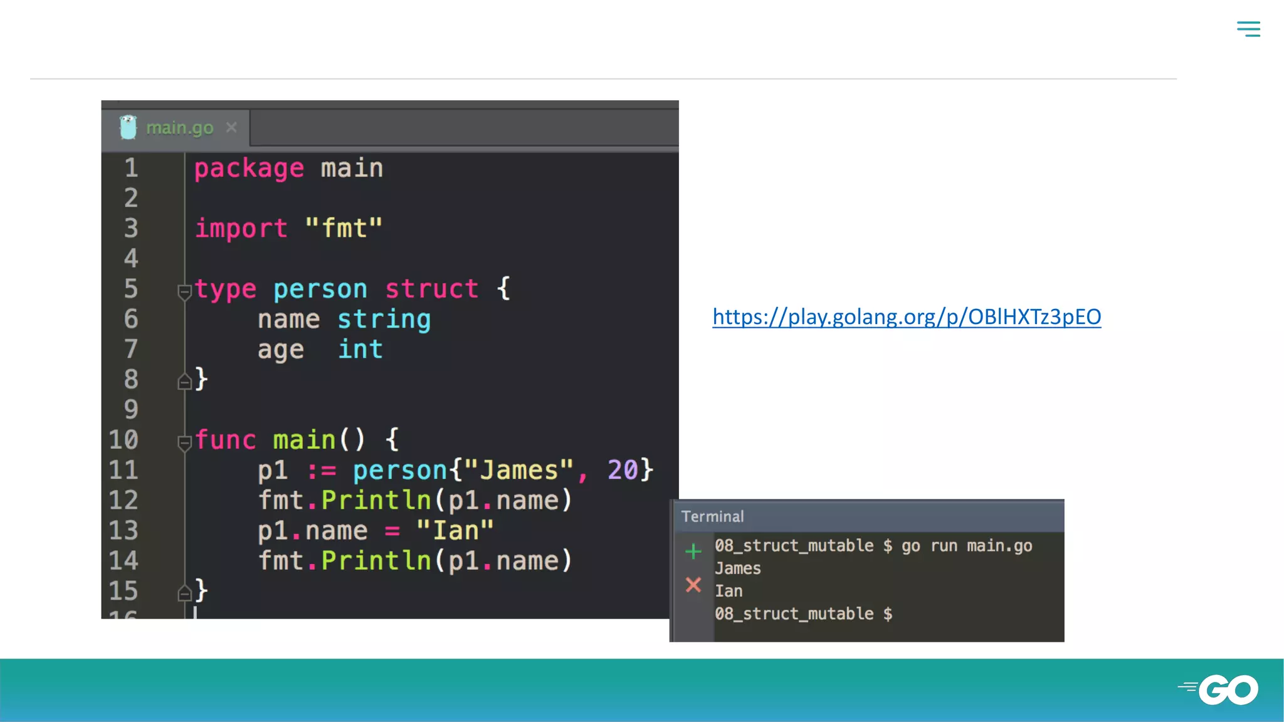
Task: Click fold end marker on line 15
Action: 184,593
